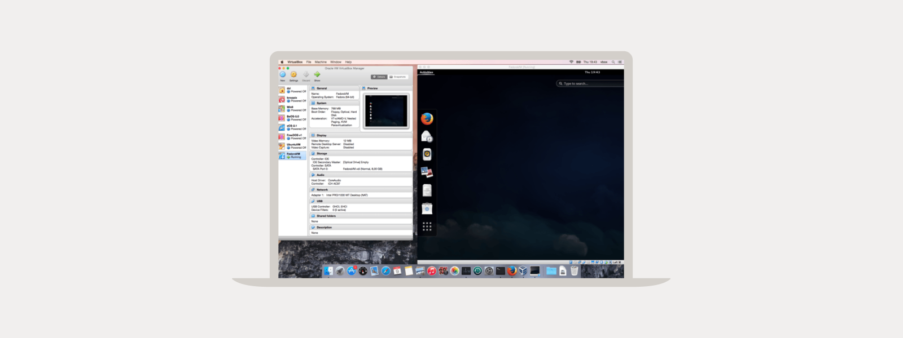Click the Fedora clock Thu 19:43

[x=592, y=72]
